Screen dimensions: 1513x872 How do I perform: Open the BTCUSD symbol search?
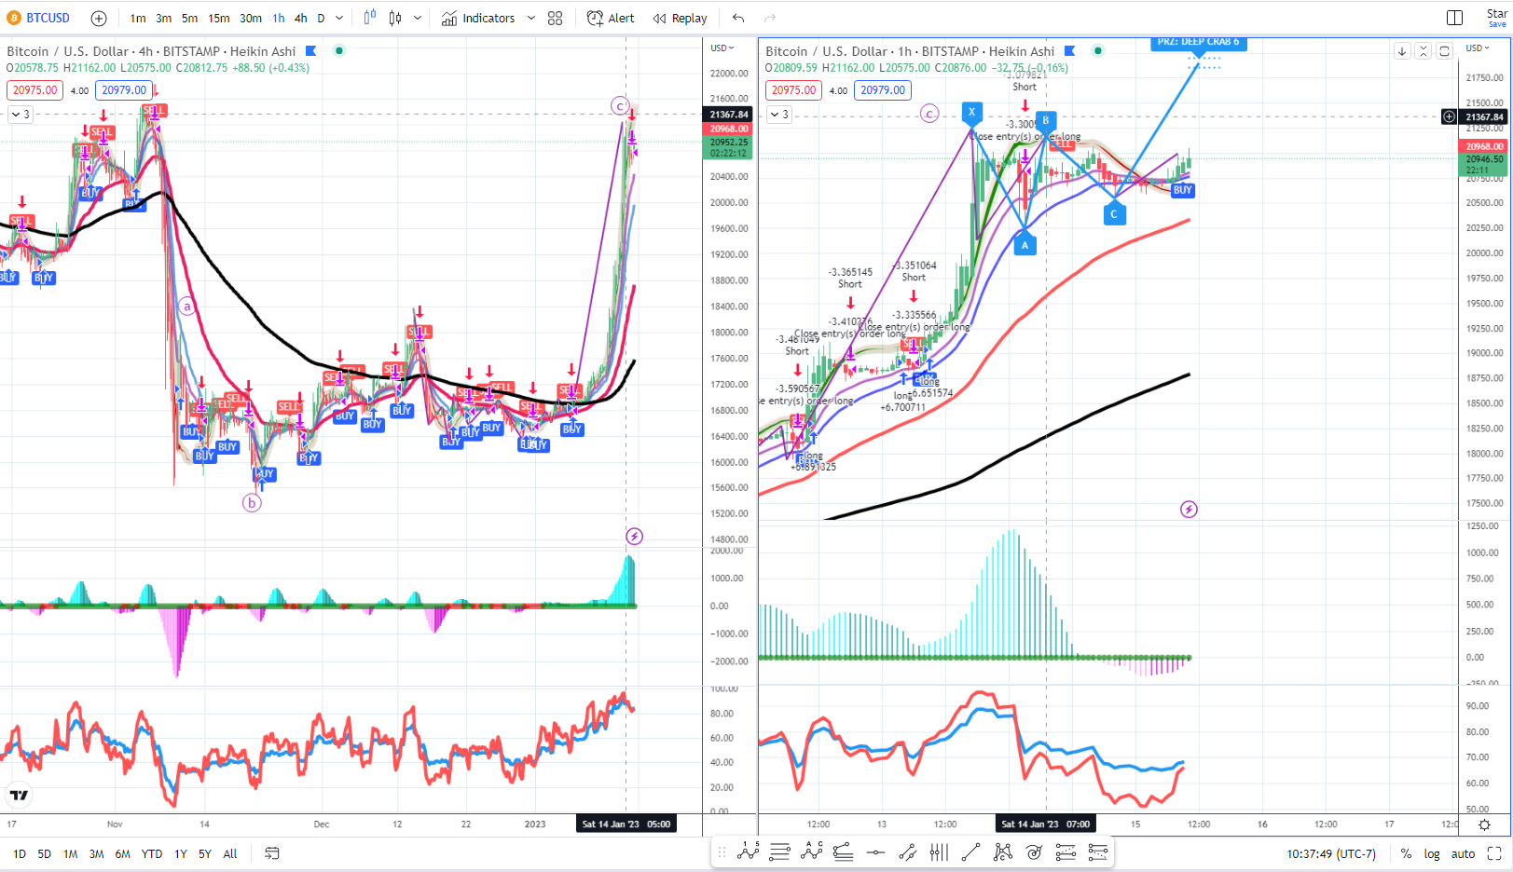[38, 18]
